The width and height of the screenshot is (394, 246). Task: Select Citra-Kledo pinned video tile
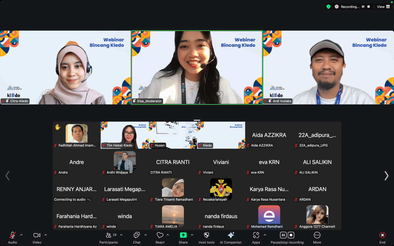point(65,68)
